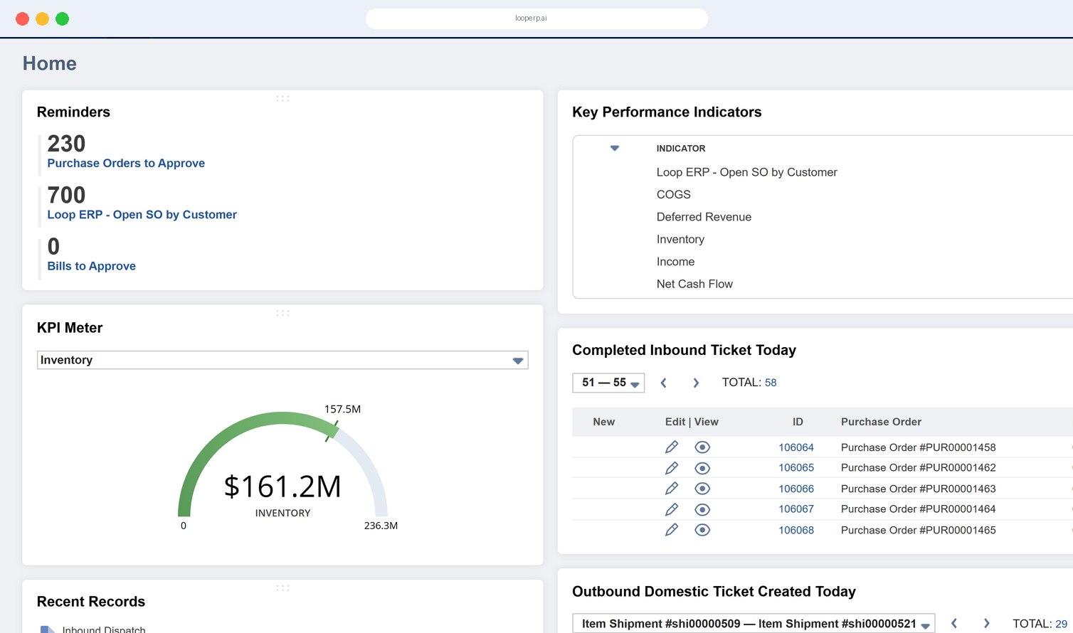1073x633 pixels.
Task: View ticket 106067 using the eye icon
Action: click(x=702, y=509)
